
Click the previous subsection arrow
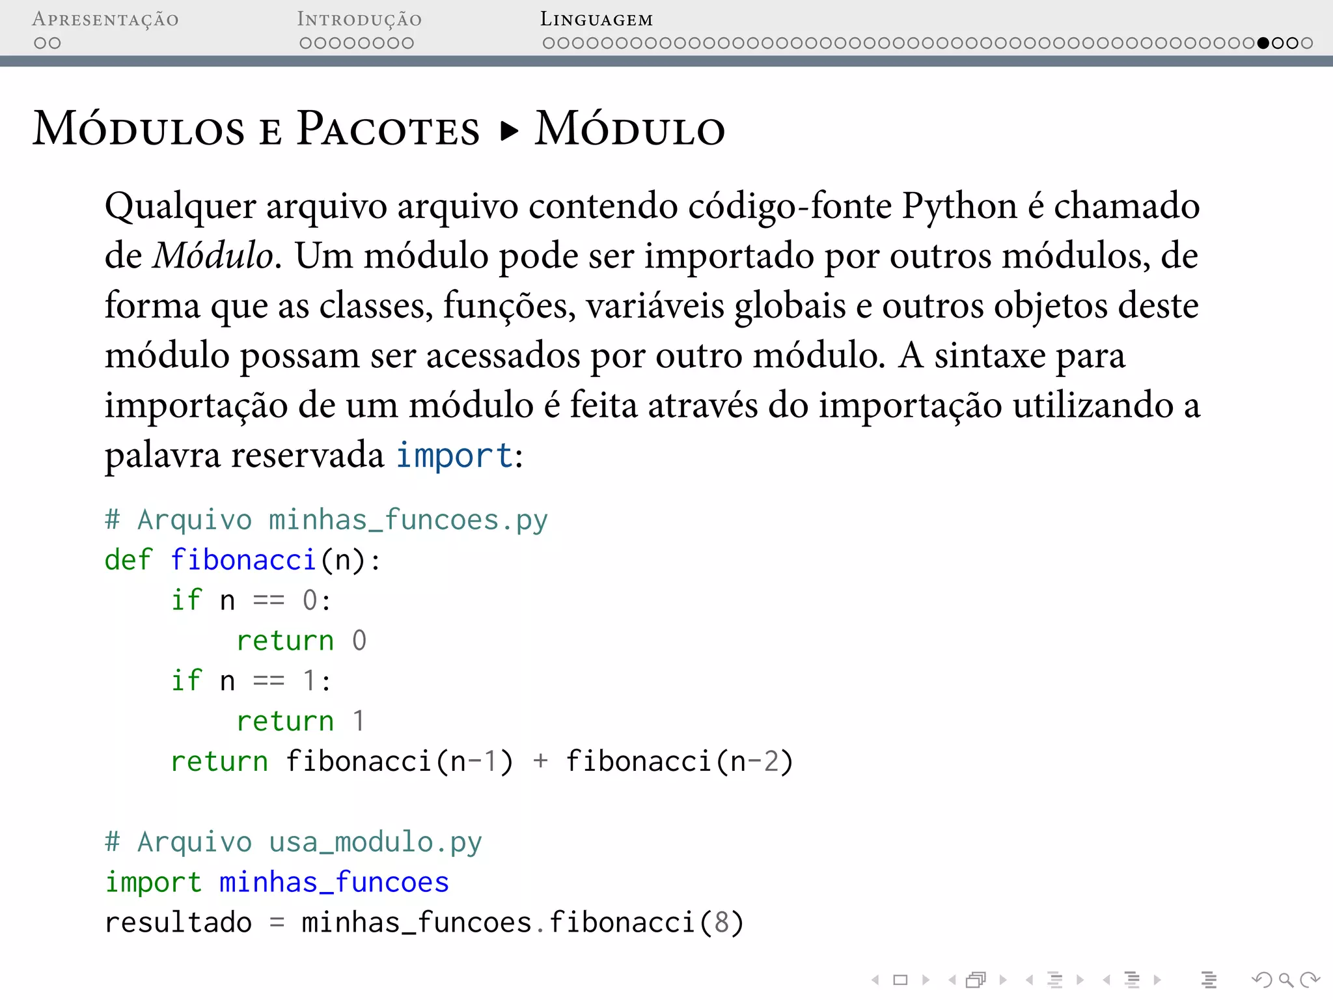(1029, 980)
